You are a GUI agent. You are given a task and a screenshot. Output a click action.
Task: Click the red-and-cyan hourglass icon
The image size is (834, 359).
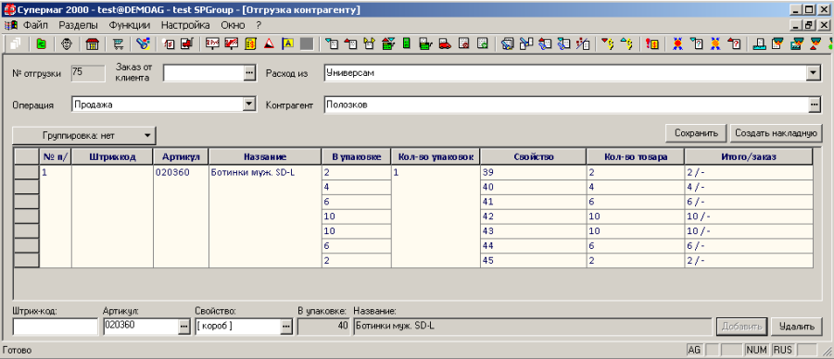pyautogui.click(x=815, y=44)
